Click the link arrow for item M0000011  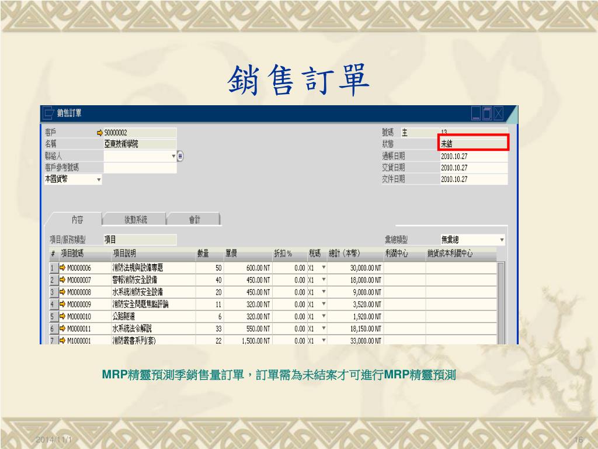62,329
